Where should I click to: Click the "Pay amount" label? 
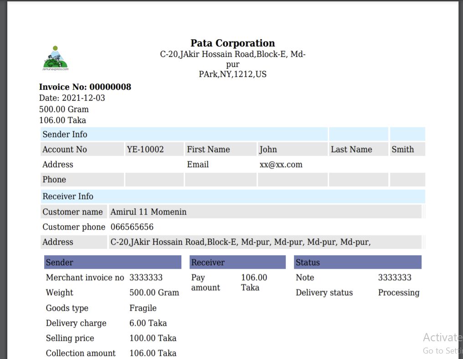click(x=206, y=282)
